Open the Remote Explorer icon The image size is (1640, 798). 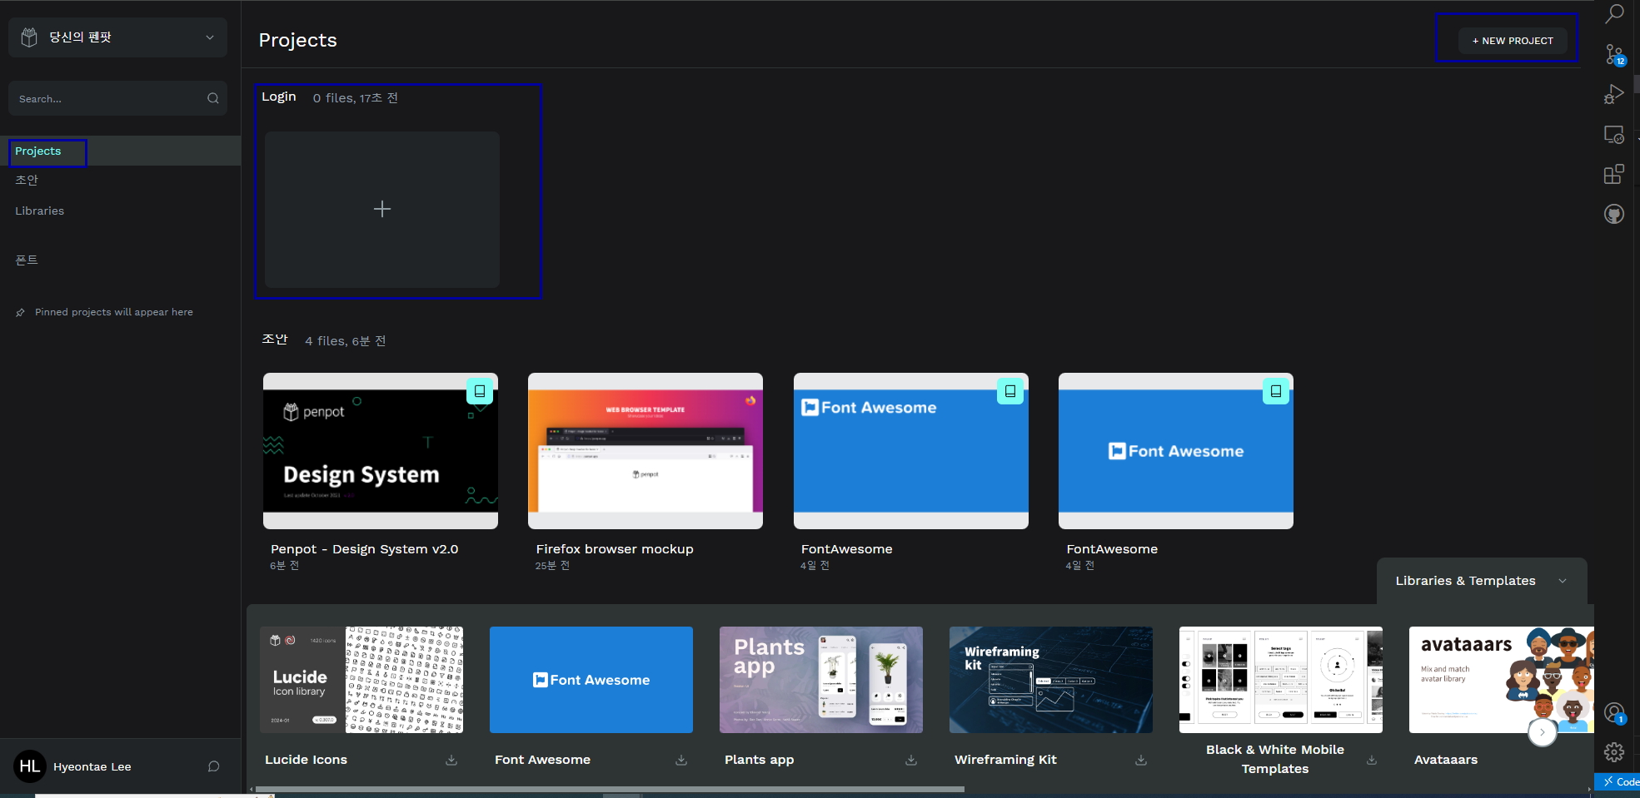click(x=1614, y=135)
